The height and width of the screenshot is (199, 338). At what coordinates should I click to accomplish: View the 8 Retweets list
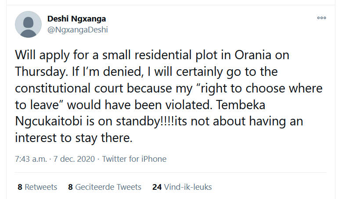tap(37, 187)
